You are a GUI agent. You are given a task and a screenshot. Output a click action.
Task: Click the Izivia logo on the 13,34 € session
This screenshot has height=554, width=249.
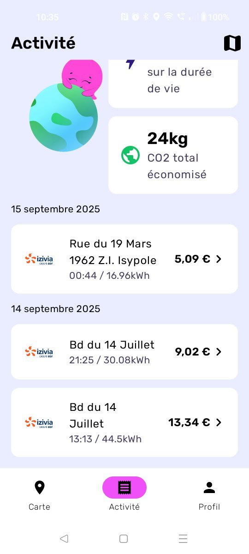click(x=39, y=422)
